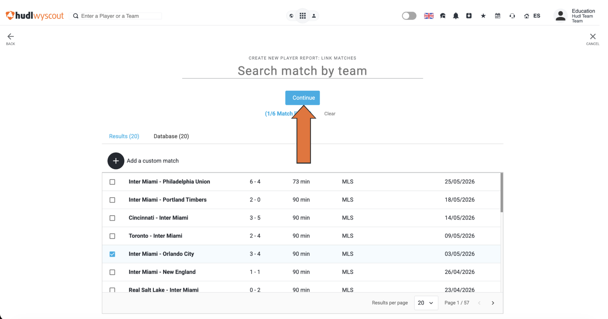Go back with the arrow icon

pyautogui.click(x=11, y=37)
